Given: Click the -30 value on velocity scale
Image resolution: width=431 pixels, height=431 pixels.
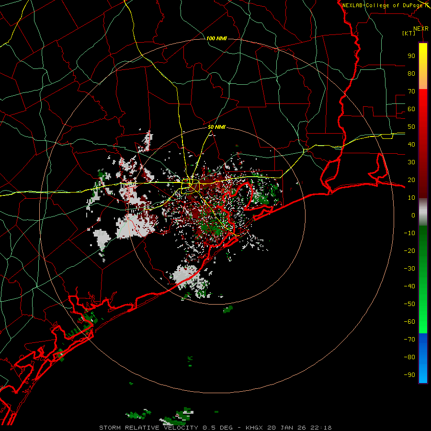Looking at the screenshot, I should click(409, 269).
